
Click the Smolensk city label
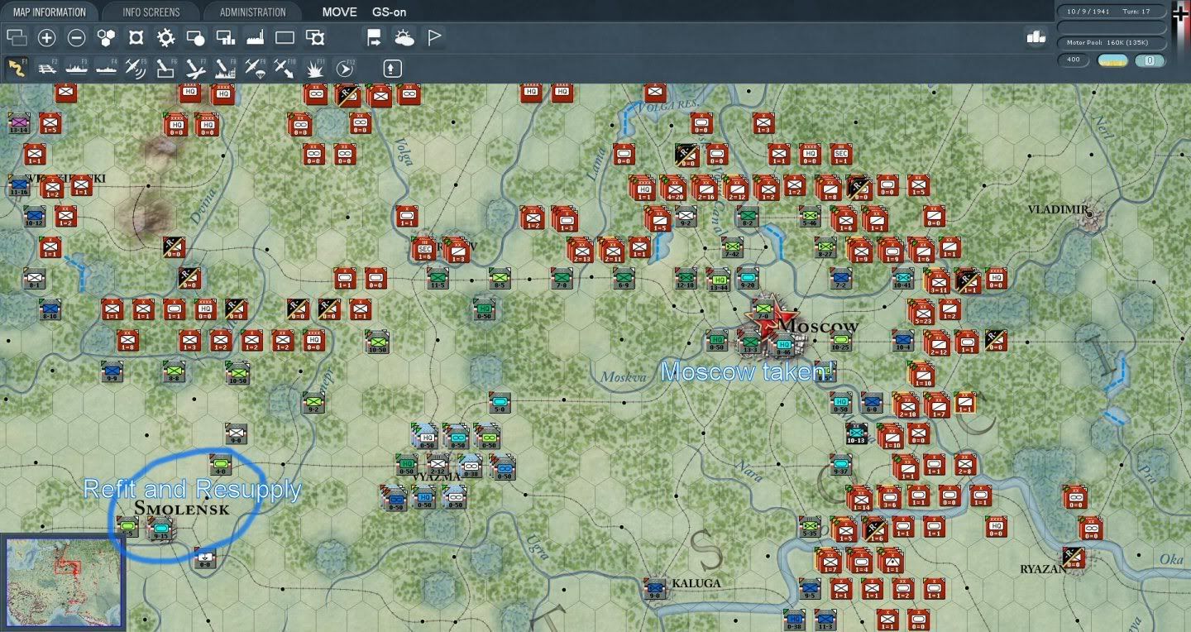click(x=181, y=508)
